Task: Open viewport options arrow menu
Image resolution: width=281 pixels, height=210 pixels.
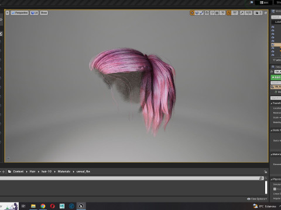Action: (8, 13)
